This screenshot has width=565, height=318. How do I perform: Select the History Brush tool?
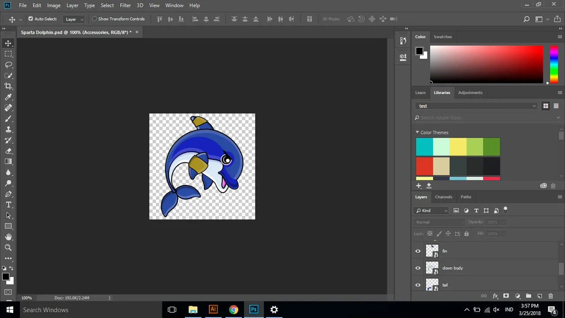point(8,140)
